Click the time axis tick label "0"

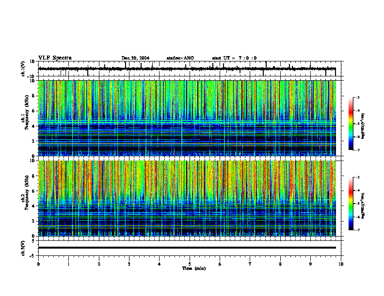[x=38, y=264]
